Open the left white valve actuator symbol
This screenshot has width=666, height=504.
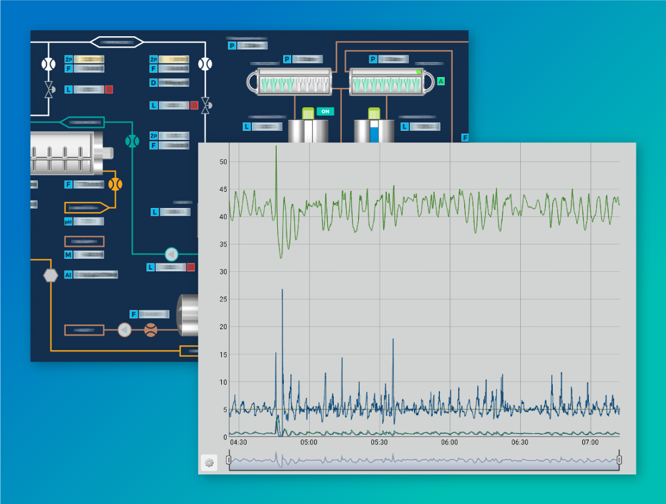pyautogui.click(x=48, y=89)
